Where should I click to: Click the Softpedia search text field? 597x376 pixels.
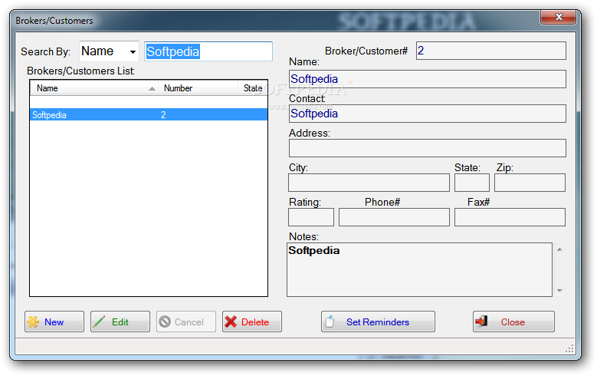point(208,51)
